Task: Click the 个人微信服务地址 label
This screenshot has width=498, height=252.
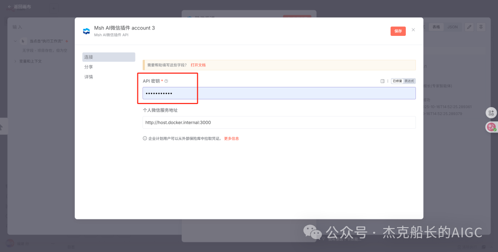Action: pos(160,110)
